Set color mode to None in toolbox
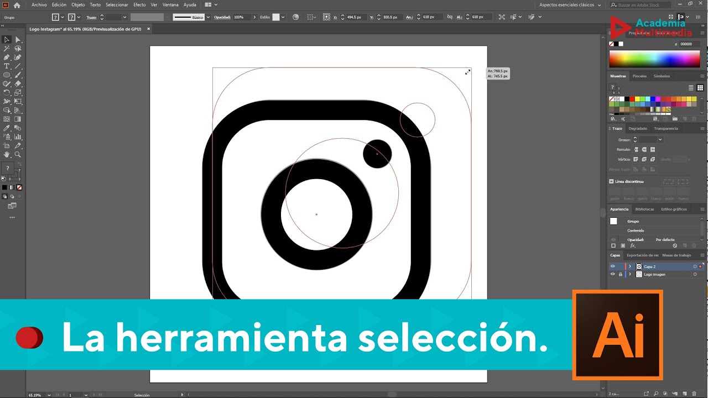The image size is (708, 398). click(20, 187)
